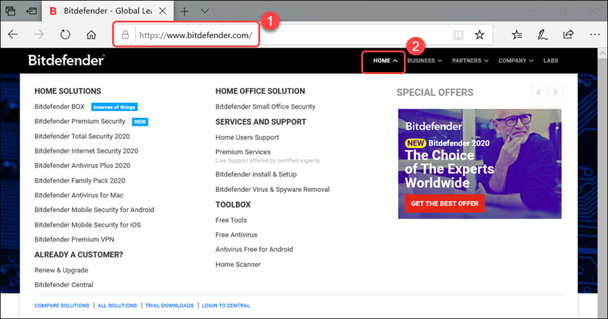
Task: Open Bitdefender Internet Security 2020
Action: click(x=86, y=151)
